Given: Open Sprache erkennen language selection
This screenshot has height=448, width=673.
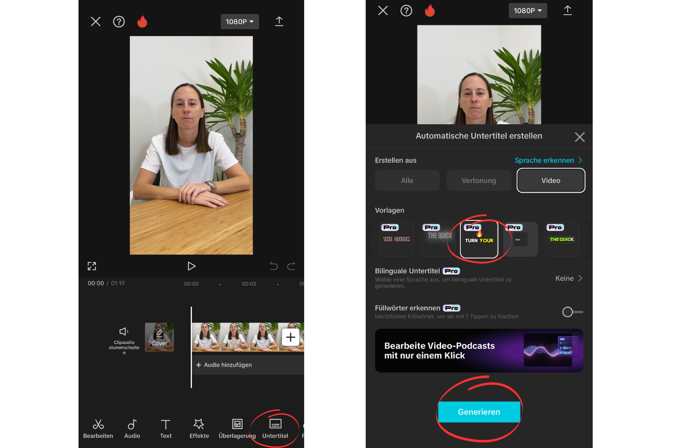Looking at the screenshot, I should pos(548,160).
